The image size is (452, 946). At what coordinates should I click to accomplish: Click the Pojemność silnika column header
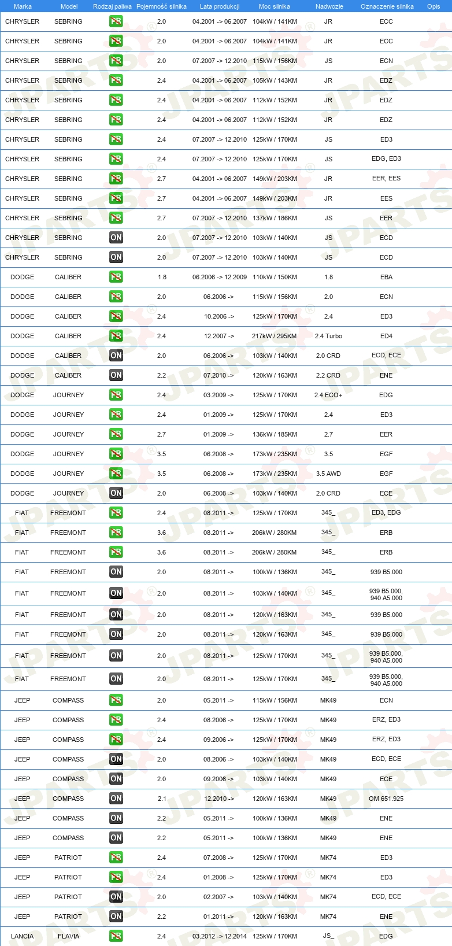[161, 6]
